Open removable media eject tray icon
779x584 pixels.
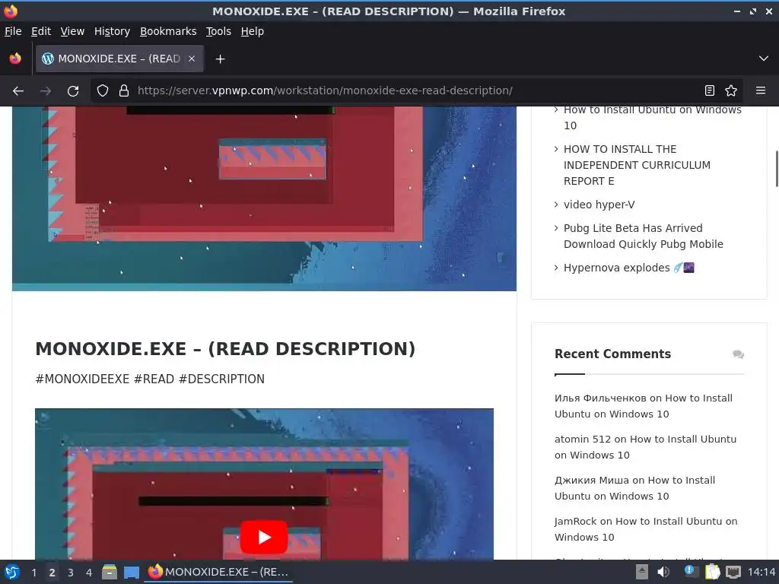pos(642,572)
